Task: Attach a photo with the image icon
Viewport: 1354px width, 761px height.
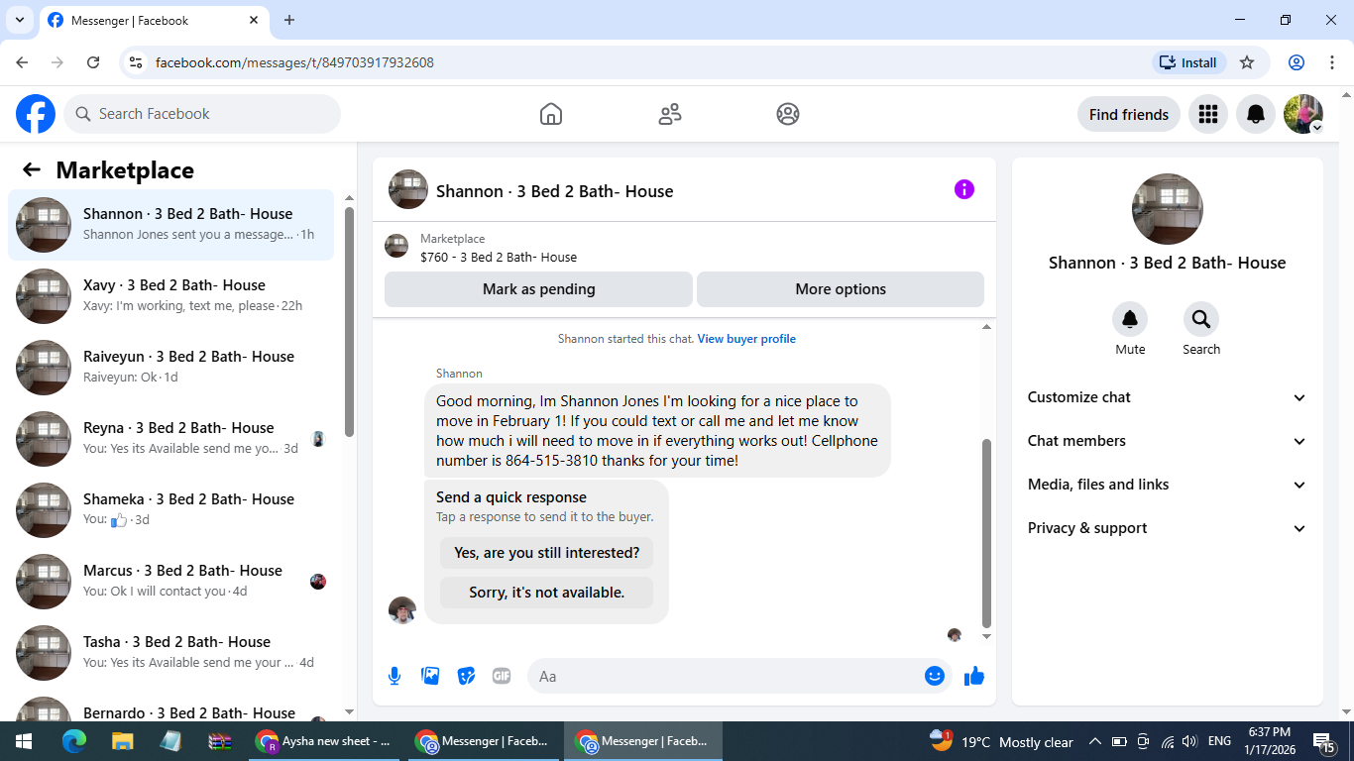Action: [x=430, y=676]
